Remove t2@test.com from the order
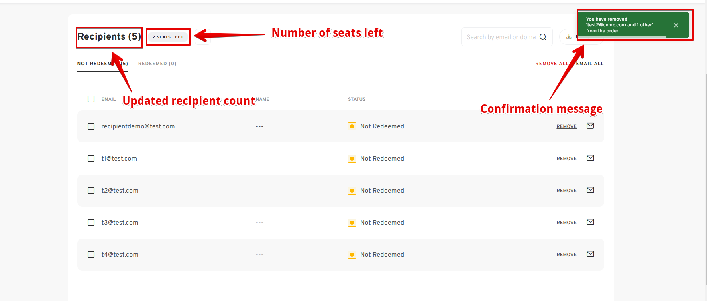 pyautogui.click(x=566, y=191)
